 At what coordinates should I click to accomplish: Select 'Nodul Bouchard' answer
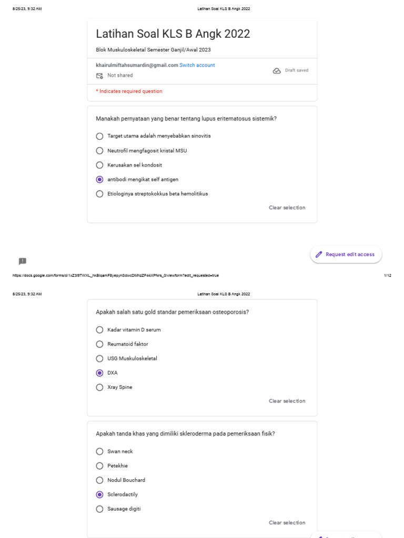[x=100, y=480]
